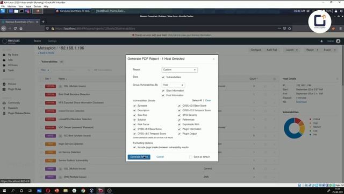The height and width of the screenshot is (194, 344).
Task: Open Plugin Release Notes in sidebar
Action: [x=19, y=113]
